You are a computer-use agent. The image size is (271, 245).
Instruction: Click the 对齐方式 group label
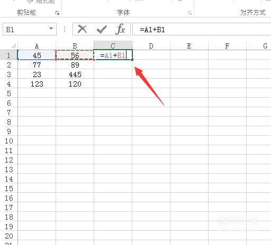253,13
